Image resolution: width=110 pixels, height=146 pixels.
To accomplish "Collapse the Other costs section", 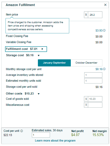I will 39,94.
